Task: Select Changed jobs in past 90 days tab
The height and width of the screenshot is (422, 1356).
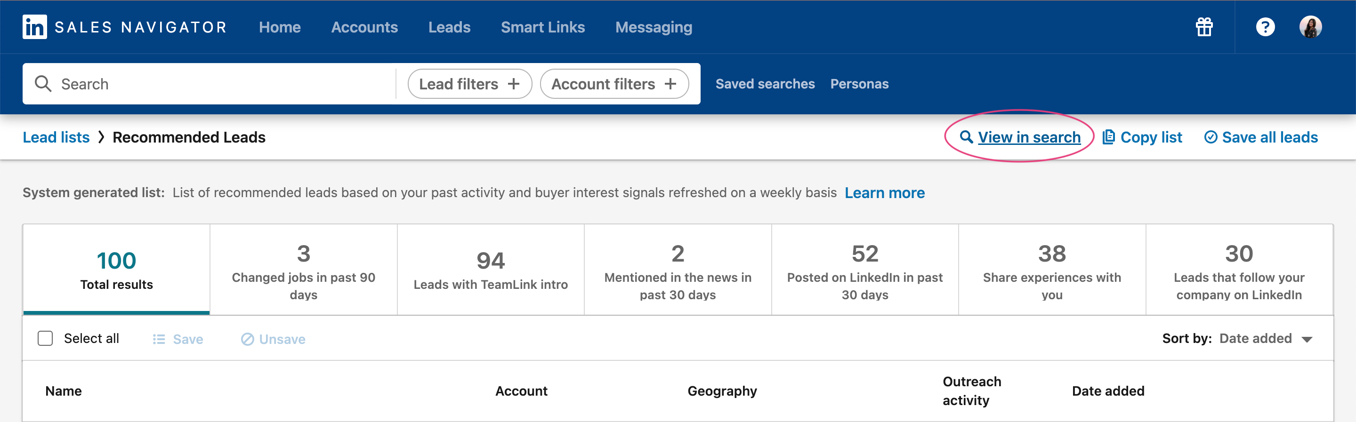Action: [x=303, y=270]
